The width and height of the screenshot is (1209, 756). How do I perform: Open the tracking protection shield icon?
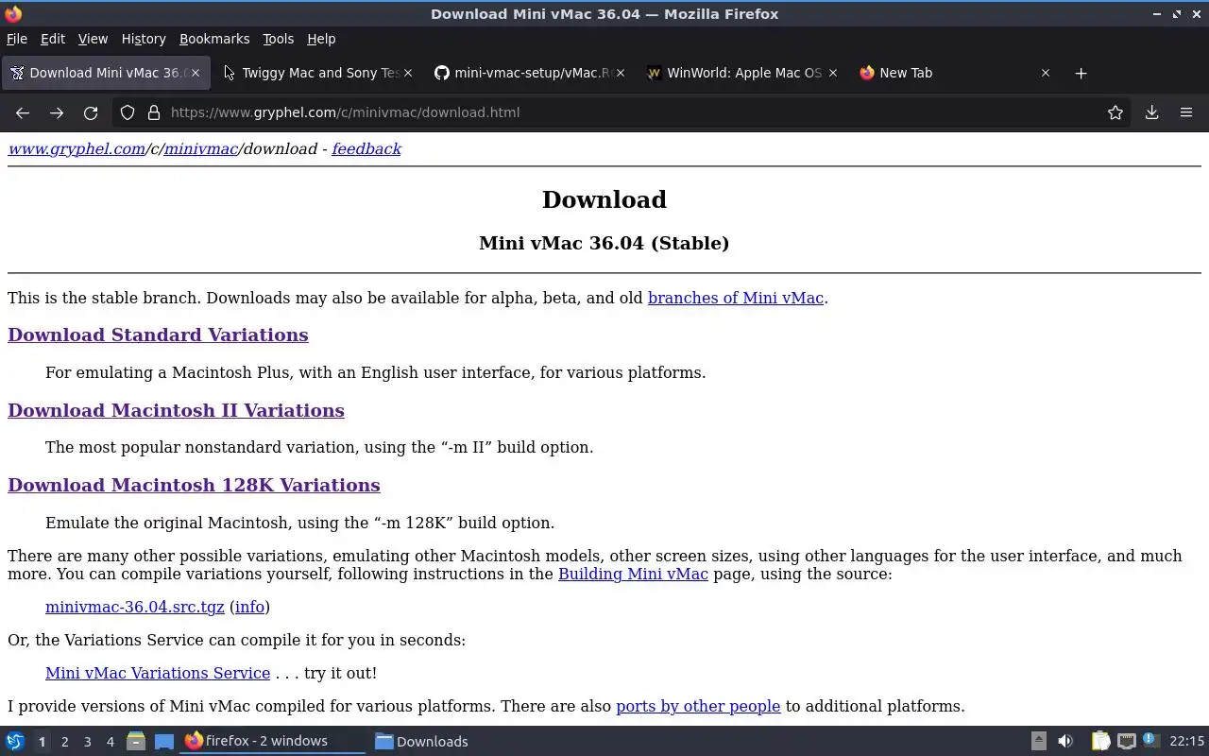point(128,112)
